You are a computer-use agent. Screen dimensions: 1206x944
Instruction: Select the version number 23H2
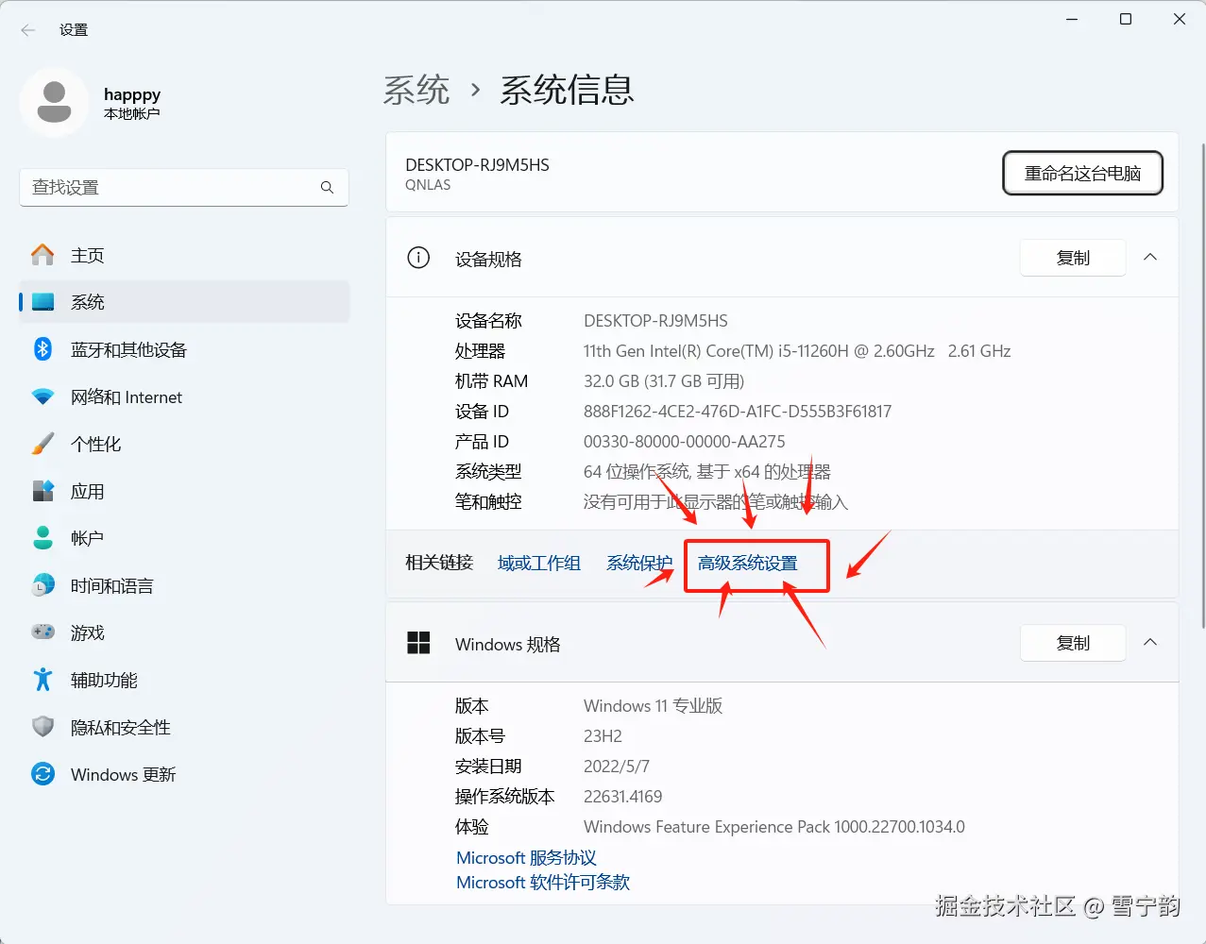click(x=603, y=736)
